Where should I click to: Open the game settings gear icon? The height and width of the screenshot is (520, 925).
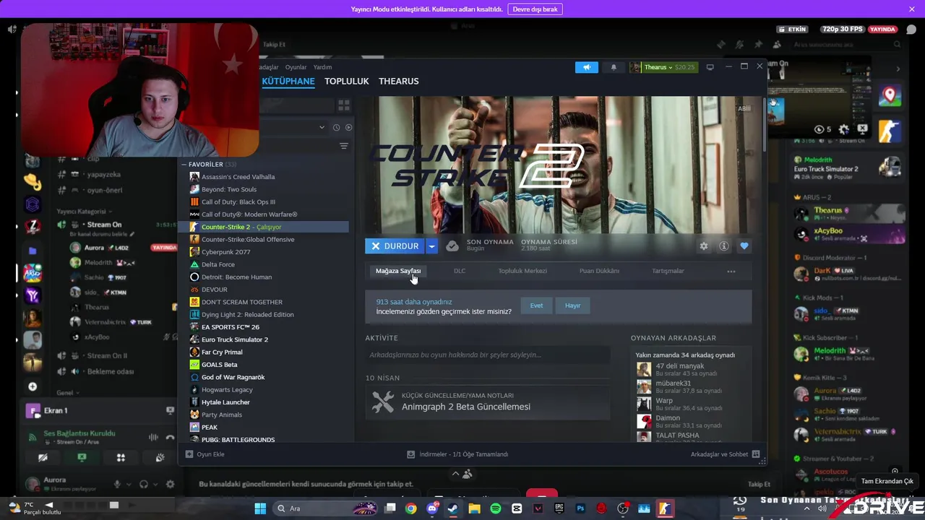(704, 246)
